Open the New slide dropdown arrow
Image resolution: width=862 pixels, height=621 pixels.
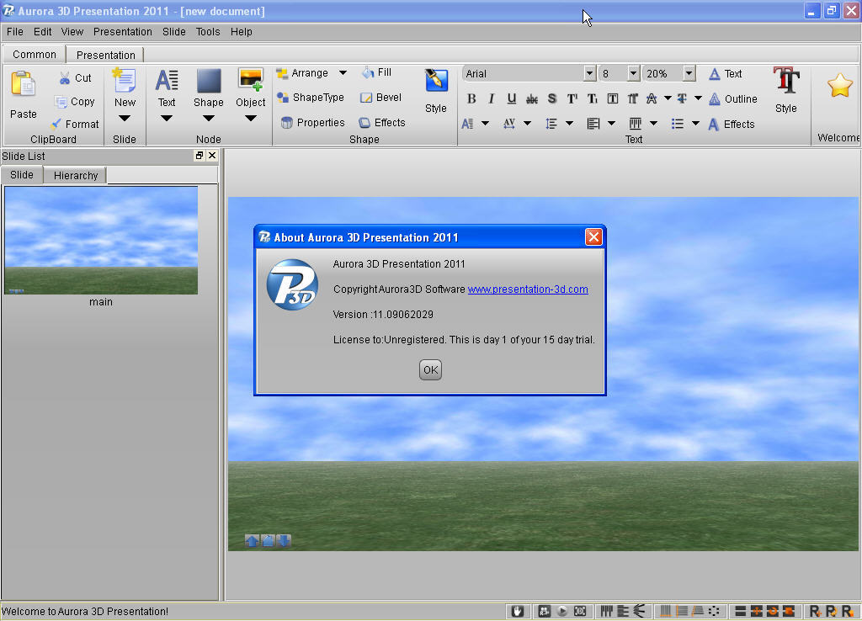[125, 116]
